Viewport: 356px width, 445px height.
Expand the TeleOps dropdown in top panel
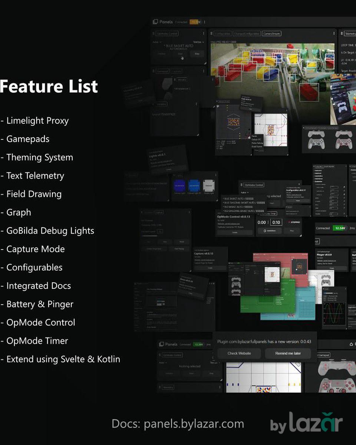pyautogui.click(x=198, y=42)
